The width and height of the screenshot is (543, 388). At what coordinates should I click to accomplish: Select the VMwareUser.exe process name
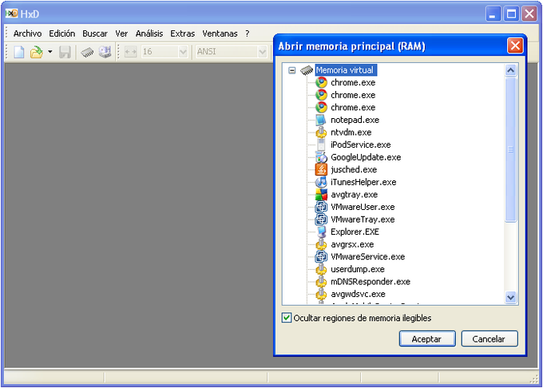(363, 208)
